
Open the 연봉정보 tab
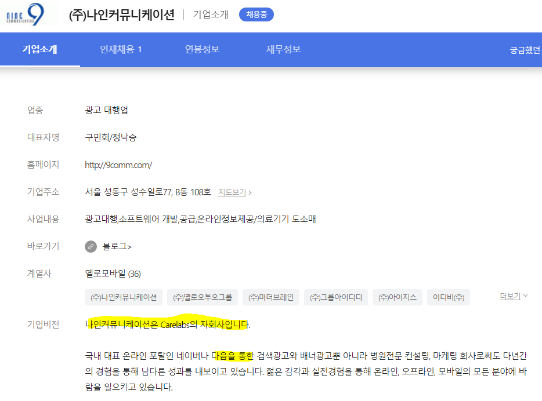click(x=202, y=49)
